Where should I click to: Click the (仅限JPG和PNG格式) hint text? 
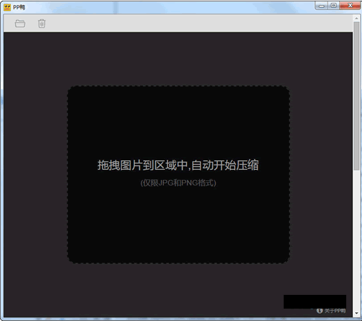click(178, 183)
